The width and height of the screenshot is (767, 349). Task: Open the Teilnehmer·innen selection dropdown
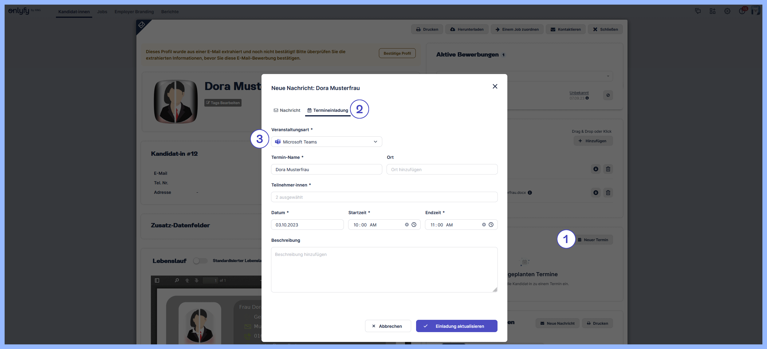[384, 197]
